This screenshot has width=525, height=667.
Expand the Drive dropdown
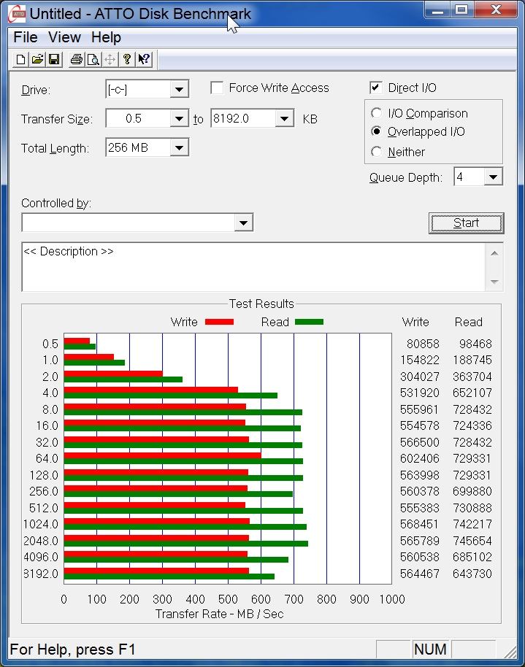[179, 89]
